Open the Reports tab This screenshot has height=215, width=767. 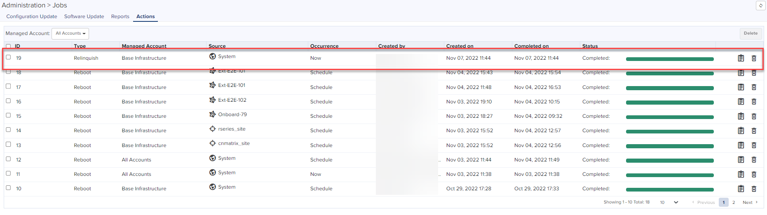[x=120, y=16]
